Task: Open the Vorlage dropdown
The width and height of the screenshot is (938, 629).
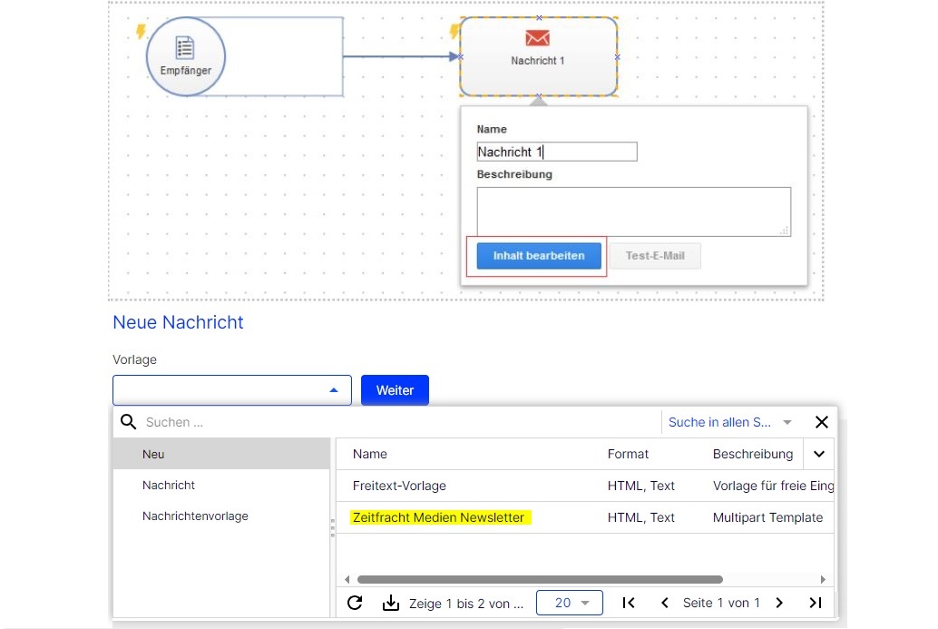Action: [232, 390]
